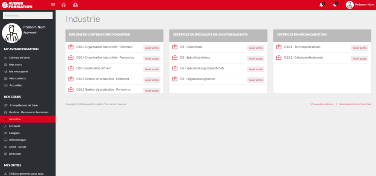Click the Langues flag icon
Screen dimensions: 376x176
coord(6,133)
